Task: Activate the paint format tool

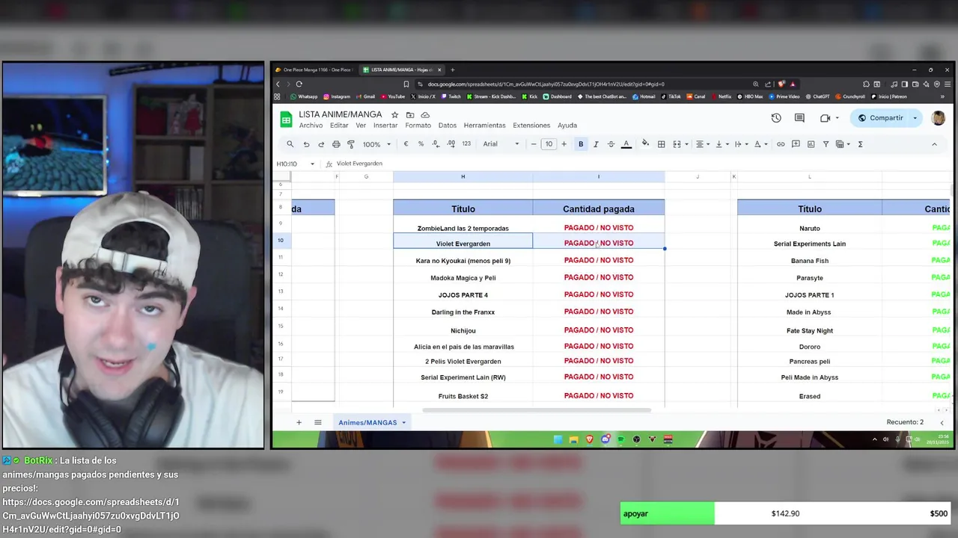Action: tap(351, 144)
